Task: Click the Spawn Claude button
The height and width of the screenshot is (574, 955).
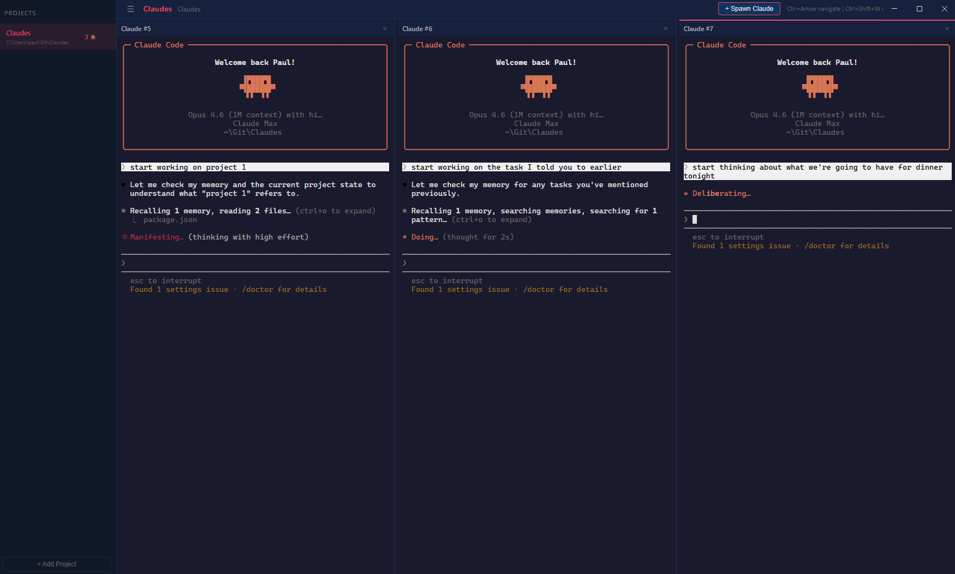Action: 749,9
